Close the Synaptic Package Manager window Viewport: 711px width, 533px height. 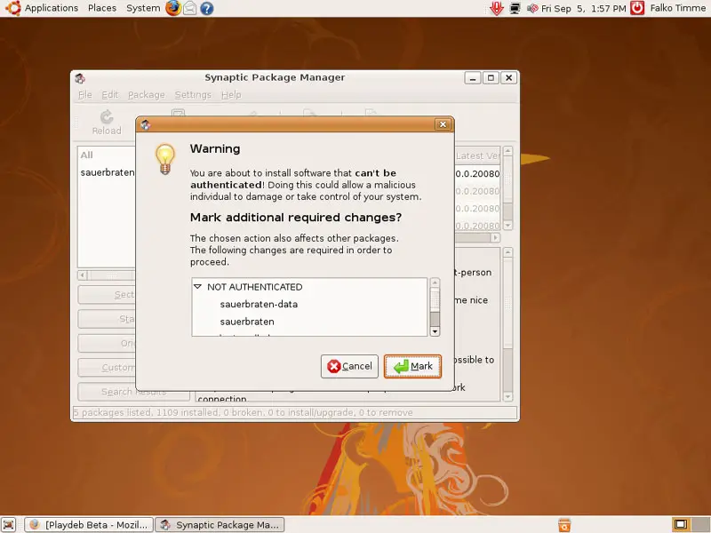[x=508, y=78]
